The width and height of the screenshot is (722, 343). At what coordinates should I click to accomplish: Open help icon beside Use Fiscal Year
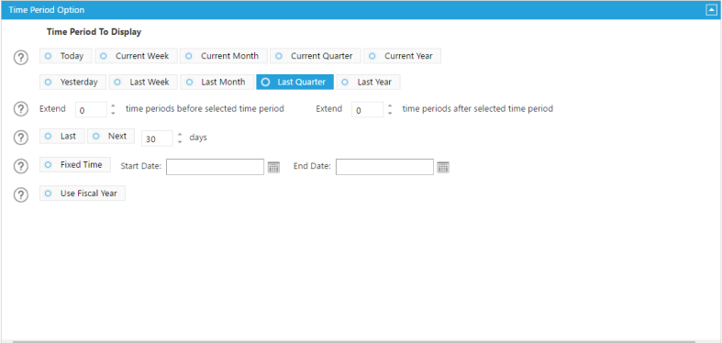[21, 195]
